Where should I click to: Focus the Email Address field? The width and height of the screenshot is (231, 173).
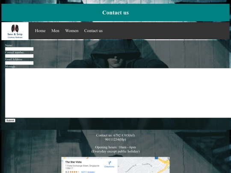[x=19, y=63]
